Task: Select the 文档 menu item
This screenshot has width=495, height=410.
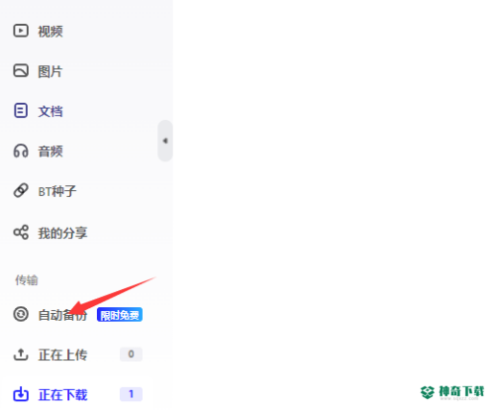Action: (x=50, y=111)
